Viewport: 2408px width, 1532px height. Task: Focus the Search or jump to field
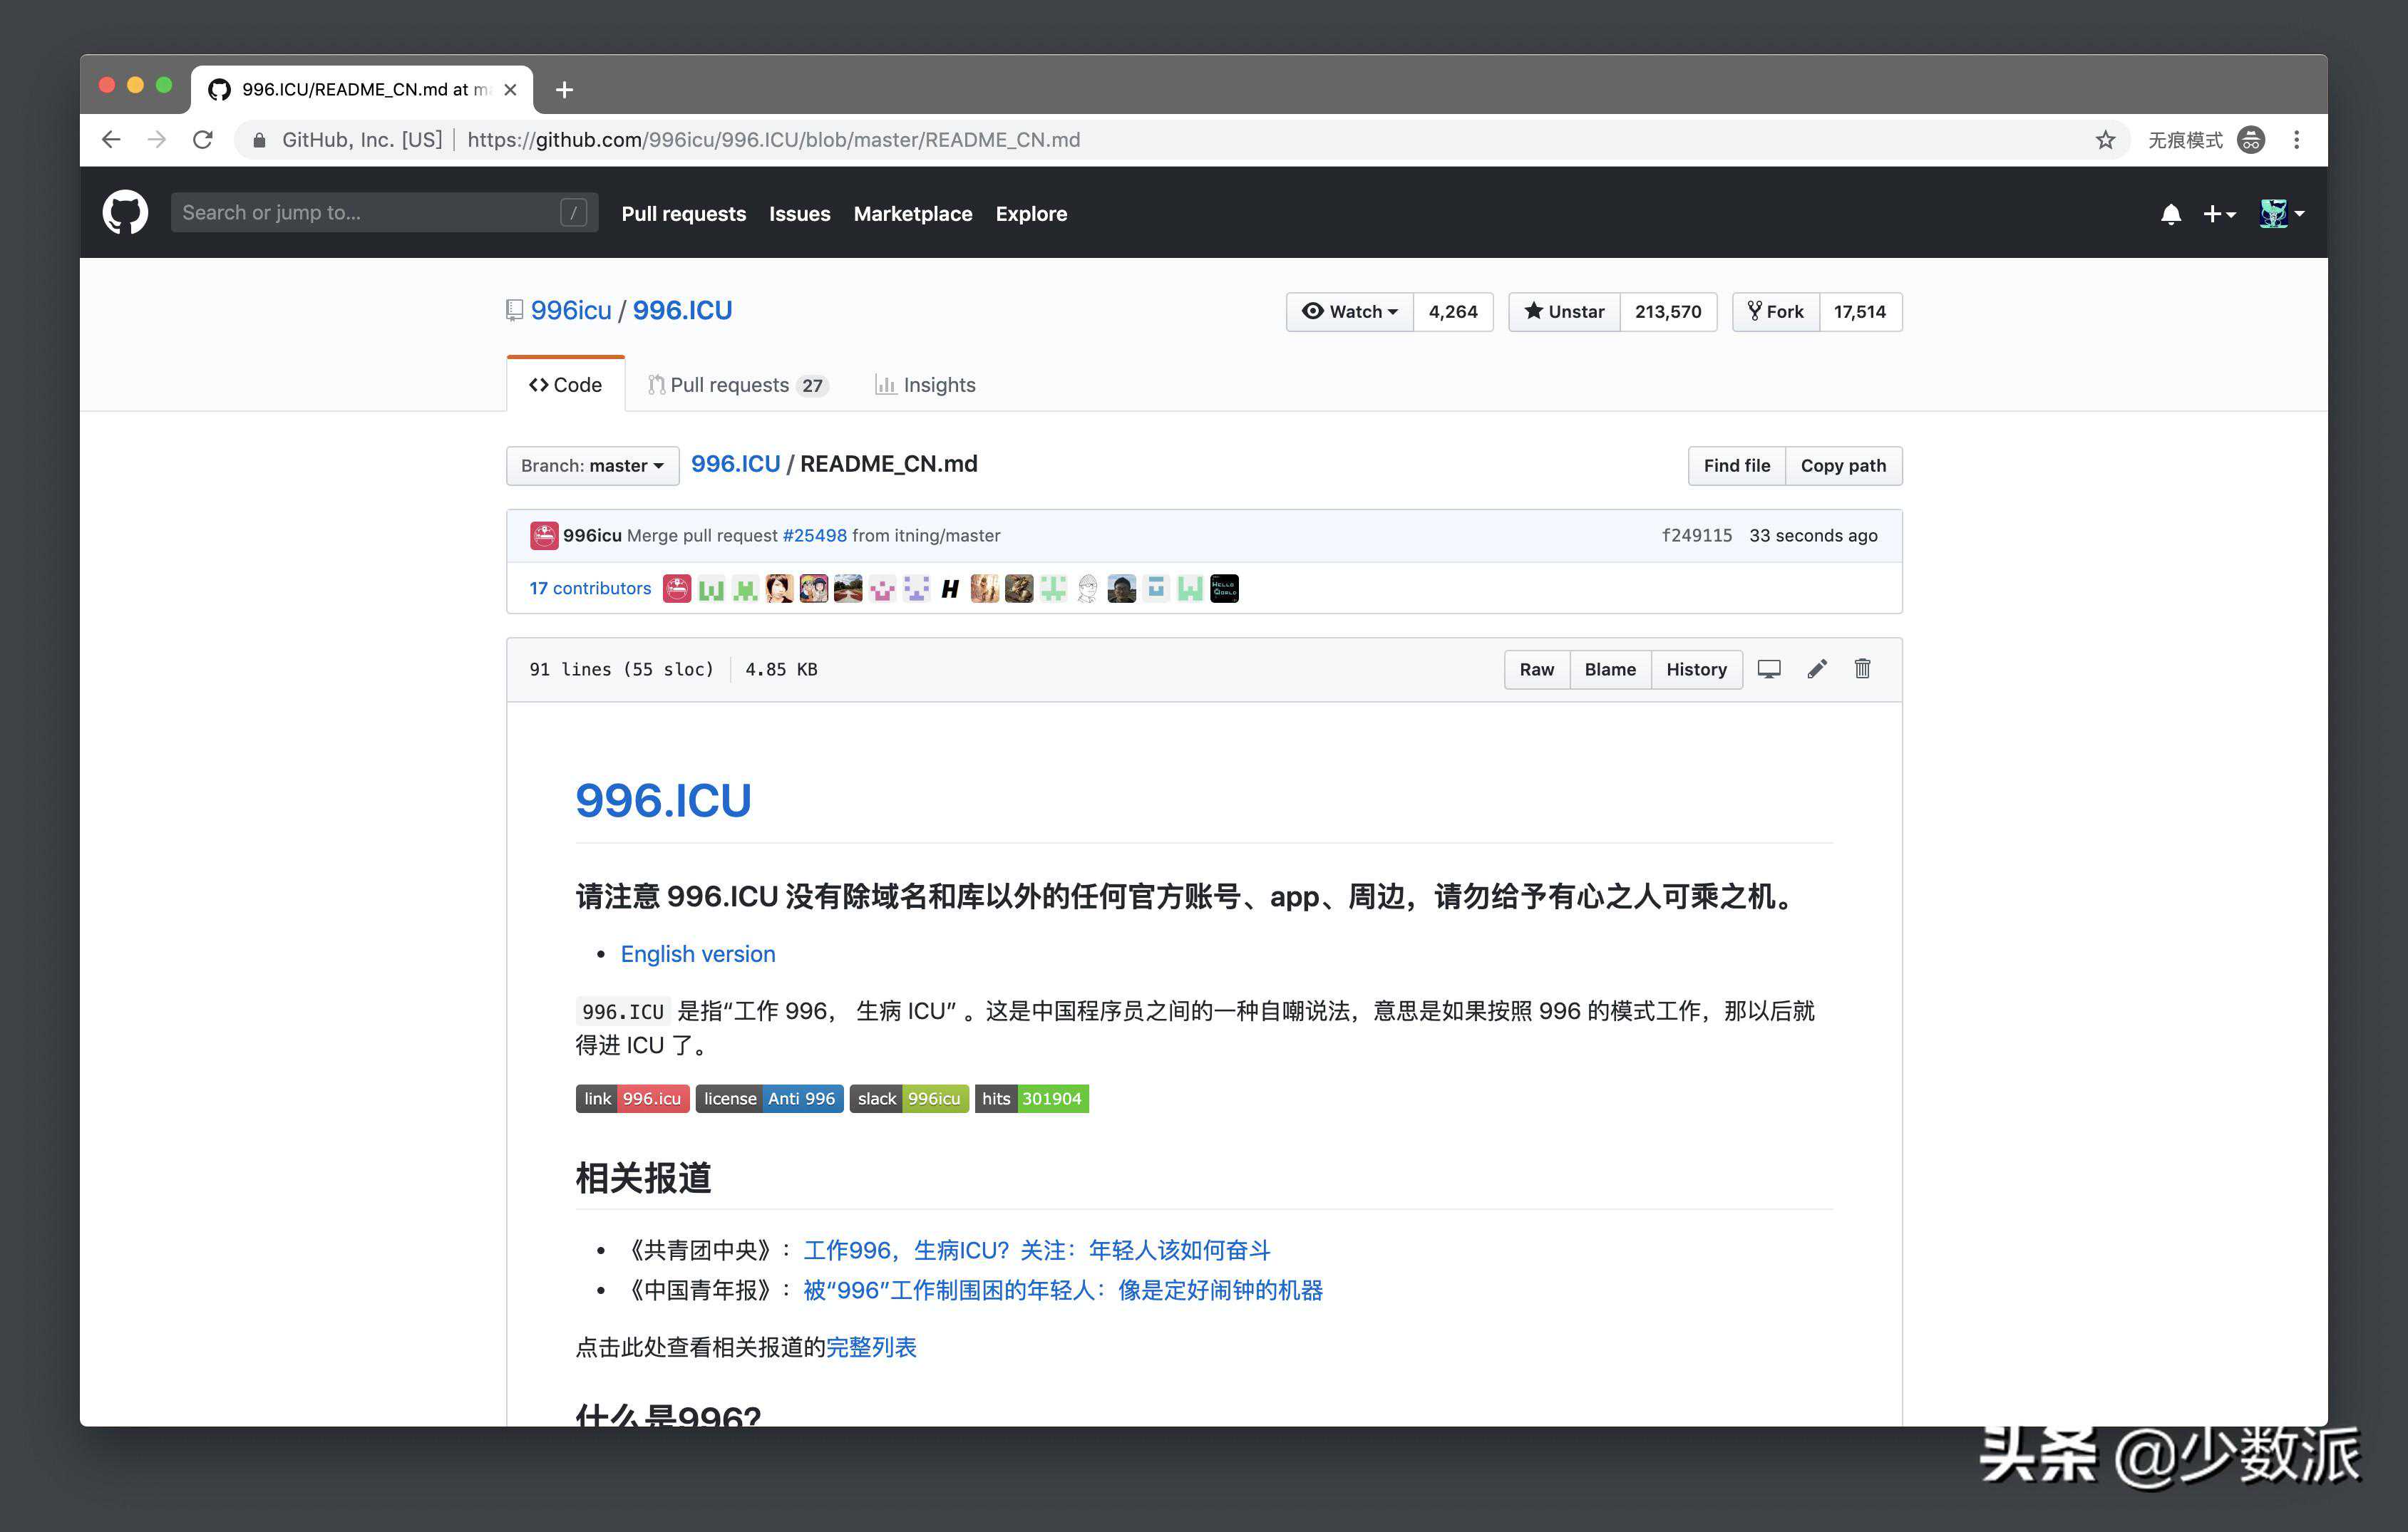coord(370,213)
